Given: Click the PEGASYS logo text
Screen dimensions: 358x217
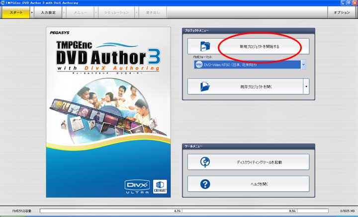Looking at the screenshot, I should click(60, 33).
